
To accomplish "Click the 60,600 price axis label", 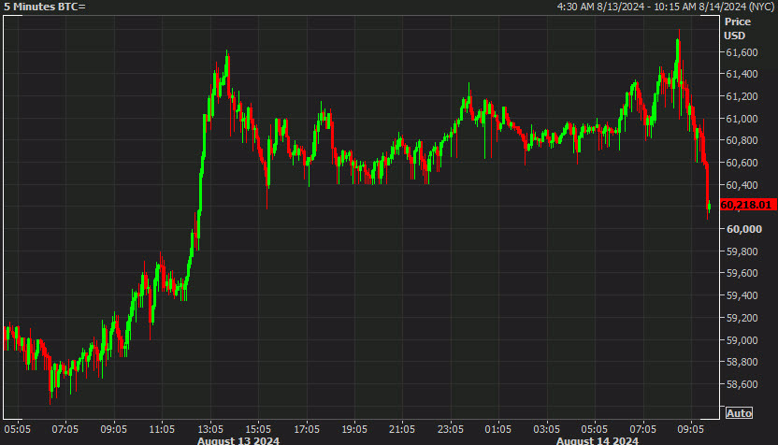I will 742,163.
